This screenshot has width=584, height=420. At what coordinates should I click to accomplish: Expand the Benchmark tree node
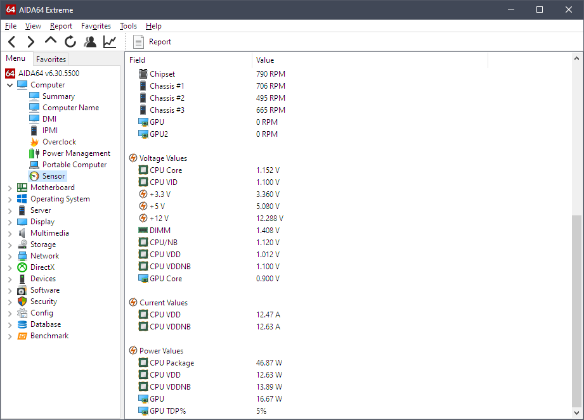(x=10, y=336)
